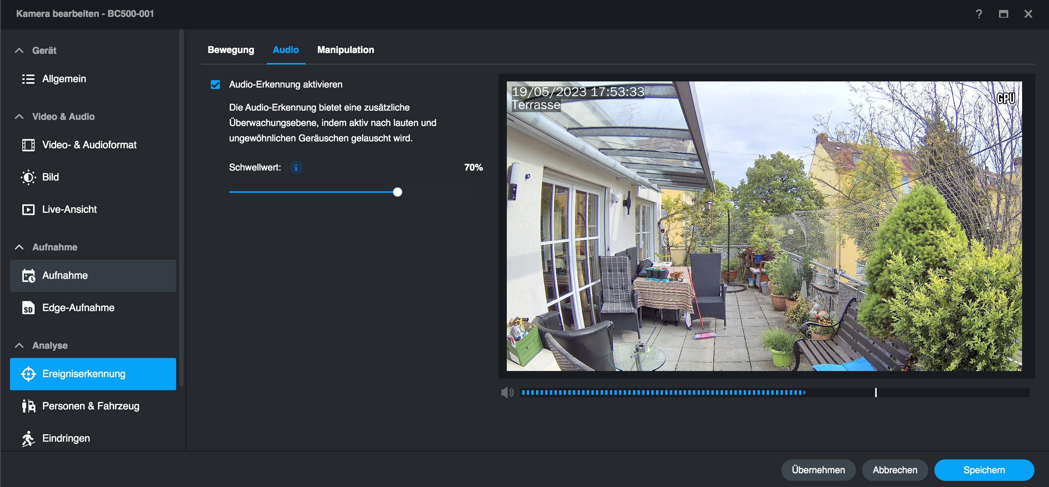Uncheck Audio-Erkennung aktivieren checkbox
Screen dimensions: 1049x487
click(x=215, y=84)
